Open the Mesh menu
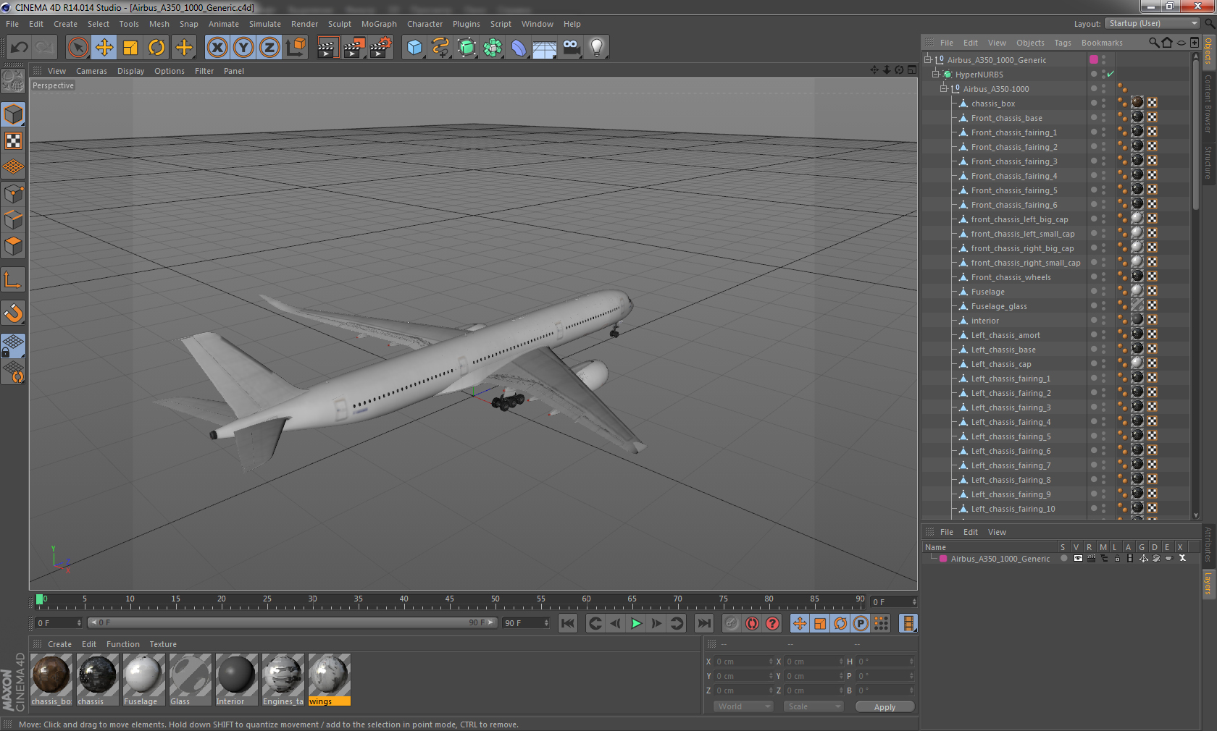1217x731 pixels. click(159, 24)
